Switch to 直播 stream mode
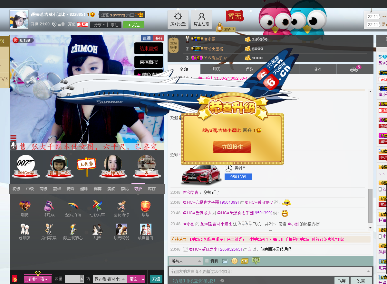Screen dimensions: 387x284 coord(147,38)
